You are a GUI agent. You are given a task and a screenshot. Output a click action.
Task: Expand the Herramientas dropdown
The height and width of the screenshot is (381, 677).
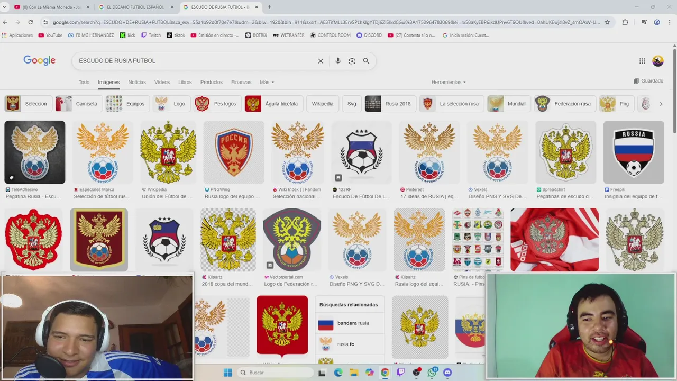coord(449,82)
